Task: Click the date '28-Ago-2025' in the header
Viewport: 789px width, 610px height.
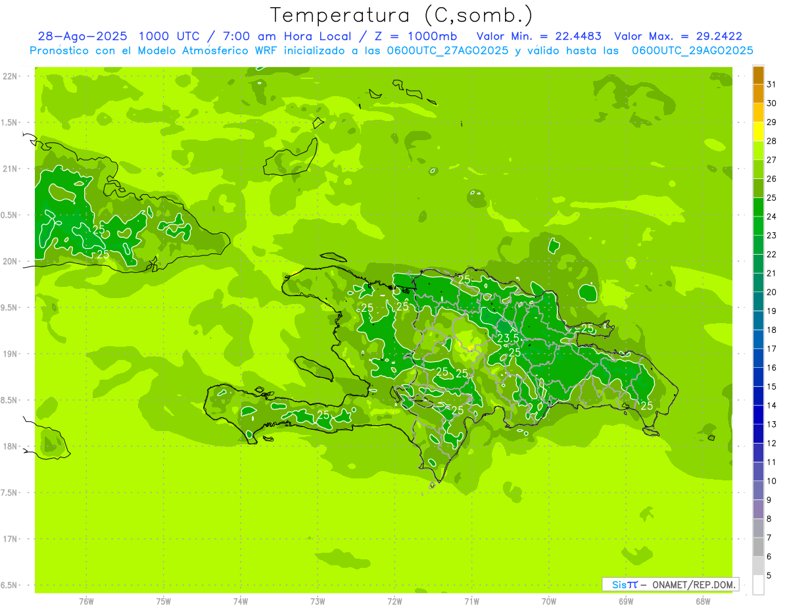Action: click(82, 36)
